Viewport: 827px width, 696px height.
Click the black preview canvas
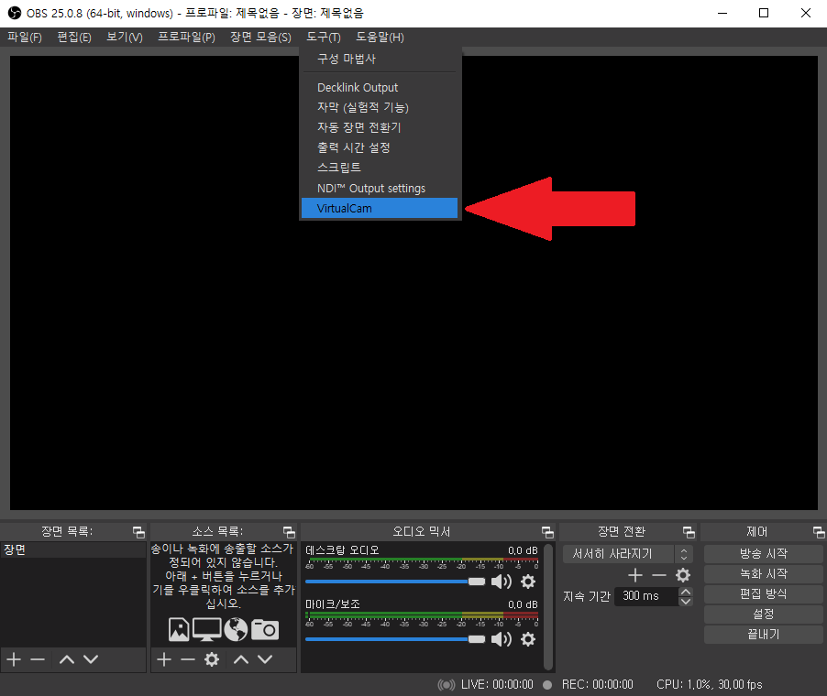[x=413, y=283]
